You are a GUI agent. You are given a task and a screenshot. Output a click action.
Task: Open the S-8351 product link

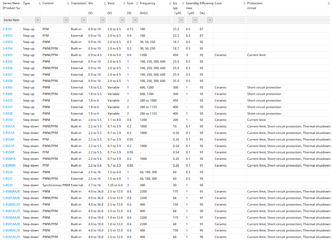(x=8, y=29)
